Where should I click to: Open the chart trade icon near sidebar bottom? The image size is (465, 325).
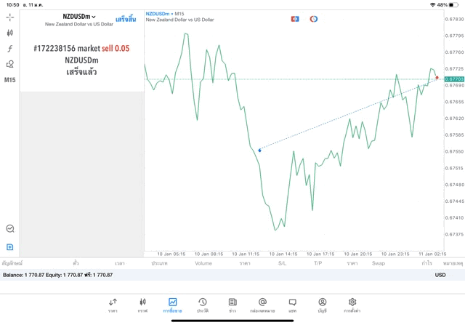tap(10, 229)
